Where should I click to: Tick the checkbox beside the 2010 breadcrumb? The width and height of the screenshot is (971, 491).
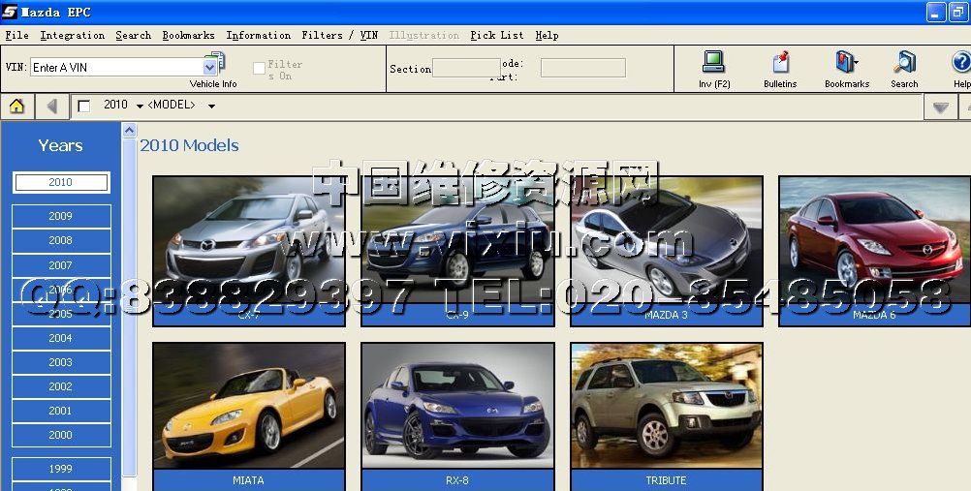pyautogui.click(x=83, y=106)
